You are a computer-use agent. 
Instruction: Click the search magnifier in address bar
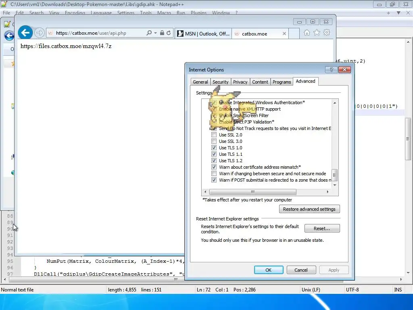149,33
